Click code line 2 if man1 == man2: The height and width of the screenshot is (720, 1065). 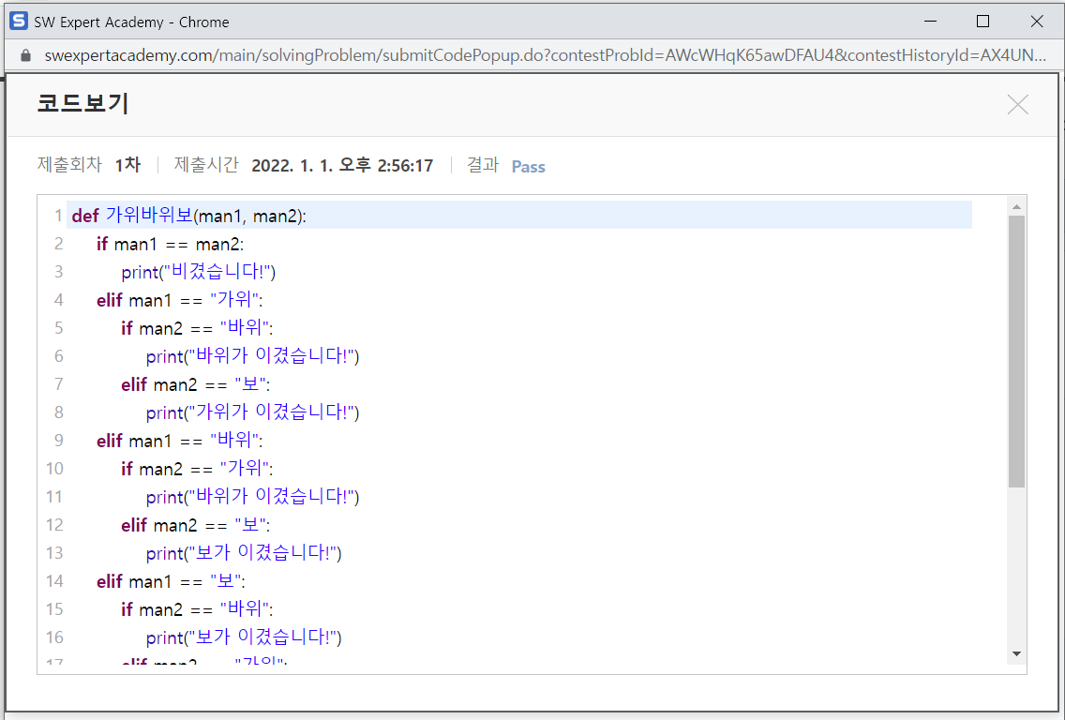(170, 244)
